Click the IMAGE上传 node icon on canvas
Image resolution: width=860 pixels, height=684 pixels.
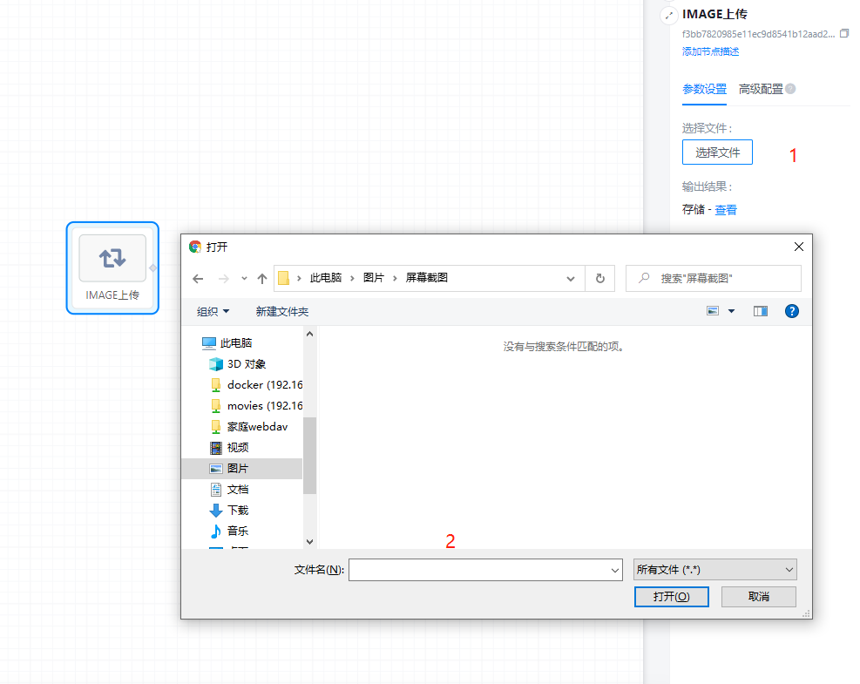click(x=112, y=258)
